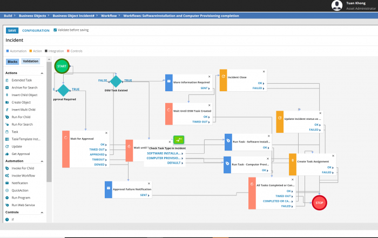
Task: Go to Business Objects in breadcrumb
Action: coord(32,16)
